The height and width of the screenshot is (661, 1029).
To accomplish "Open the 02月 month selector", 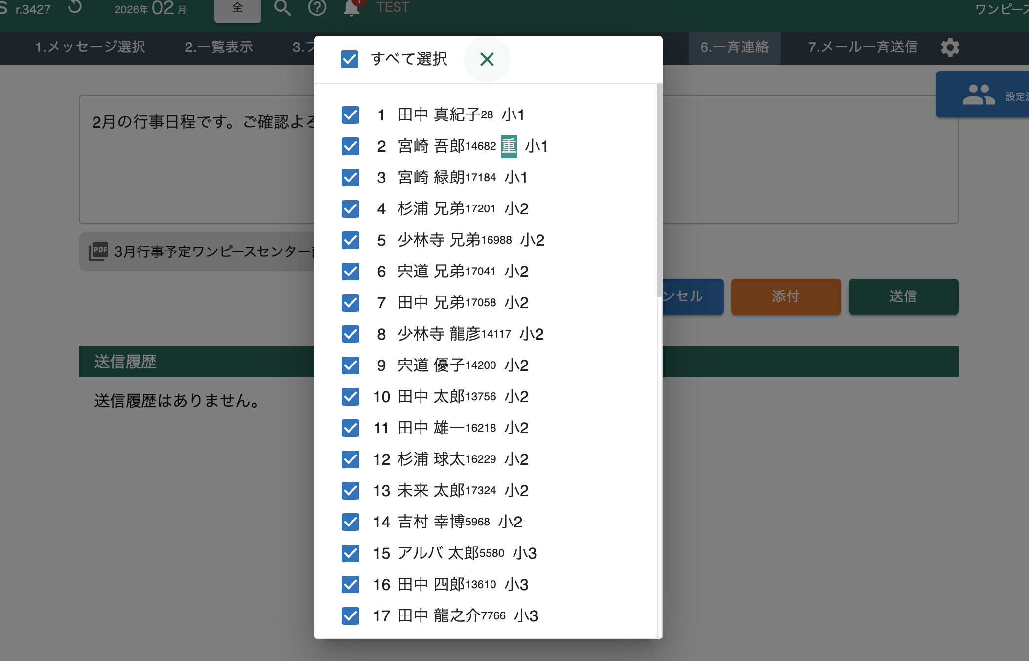I will (163, 8).
